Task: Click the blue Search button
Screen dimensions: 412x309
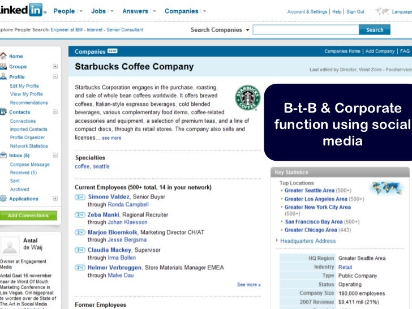Action: click(375, 29)
